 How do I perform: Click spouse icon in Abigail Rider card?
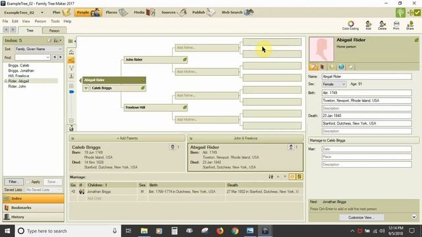click(x=291, y=147)
